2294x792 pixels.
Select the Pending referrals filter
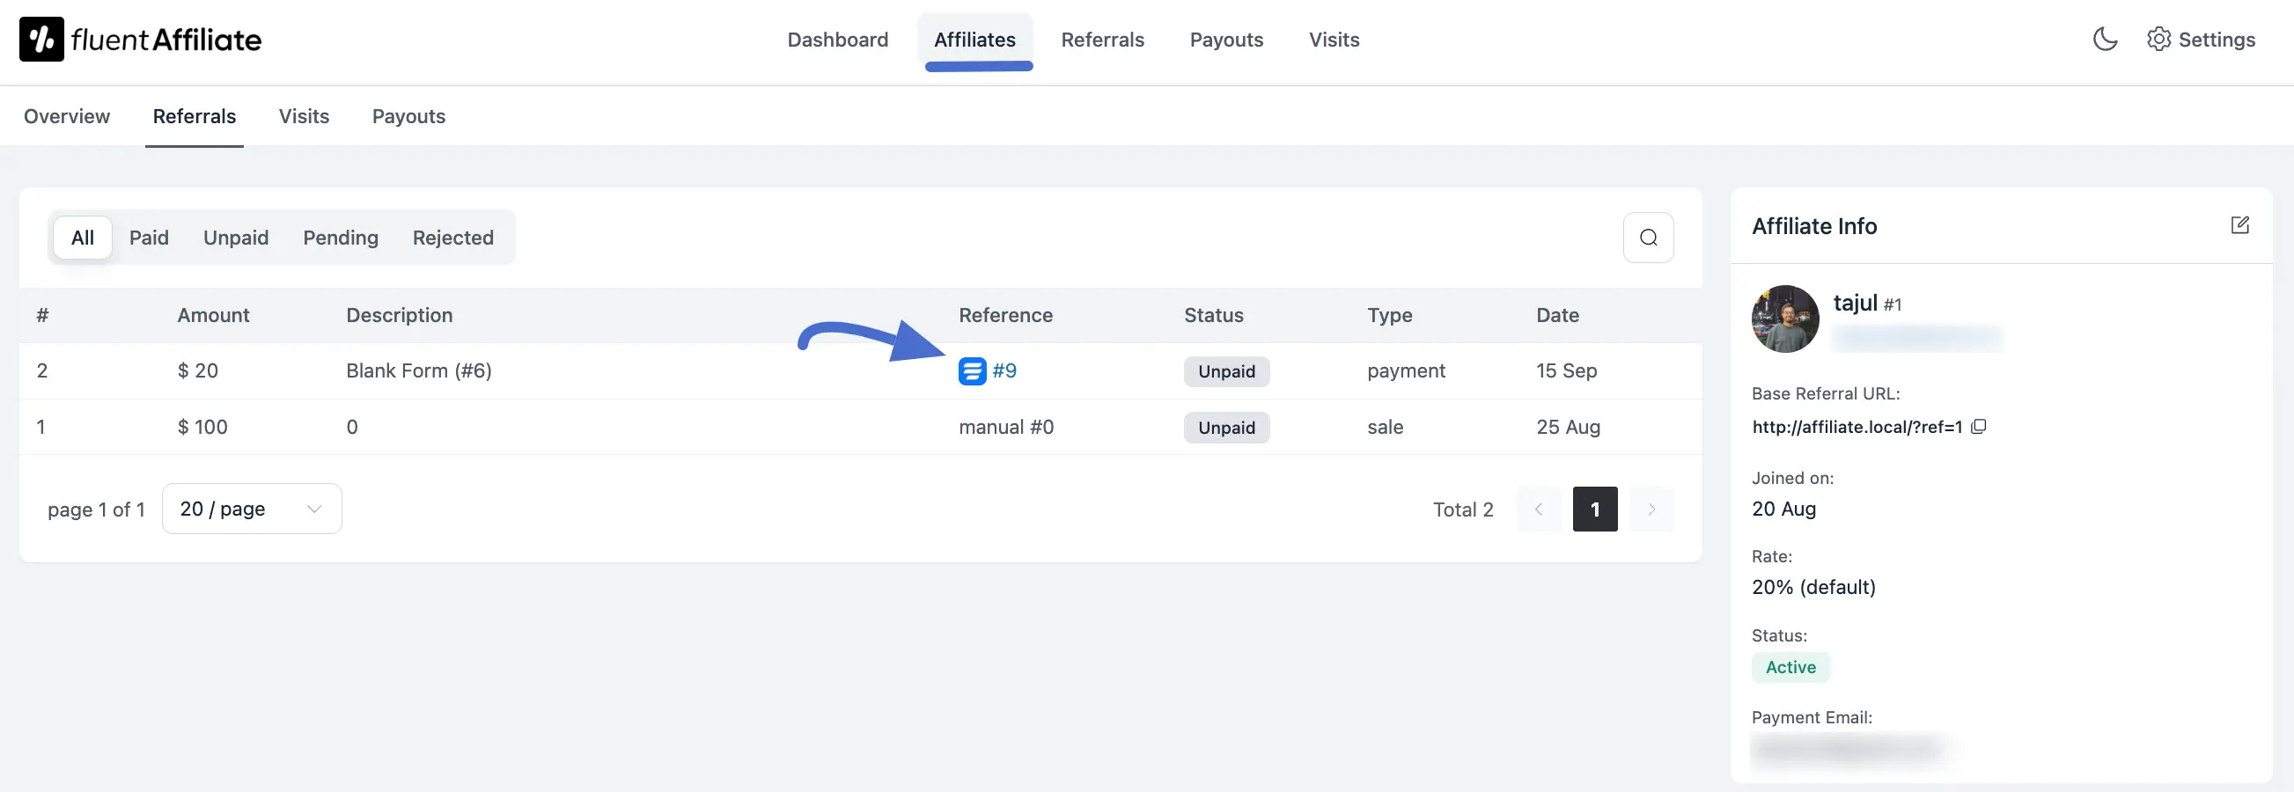[x=340, y=237]
